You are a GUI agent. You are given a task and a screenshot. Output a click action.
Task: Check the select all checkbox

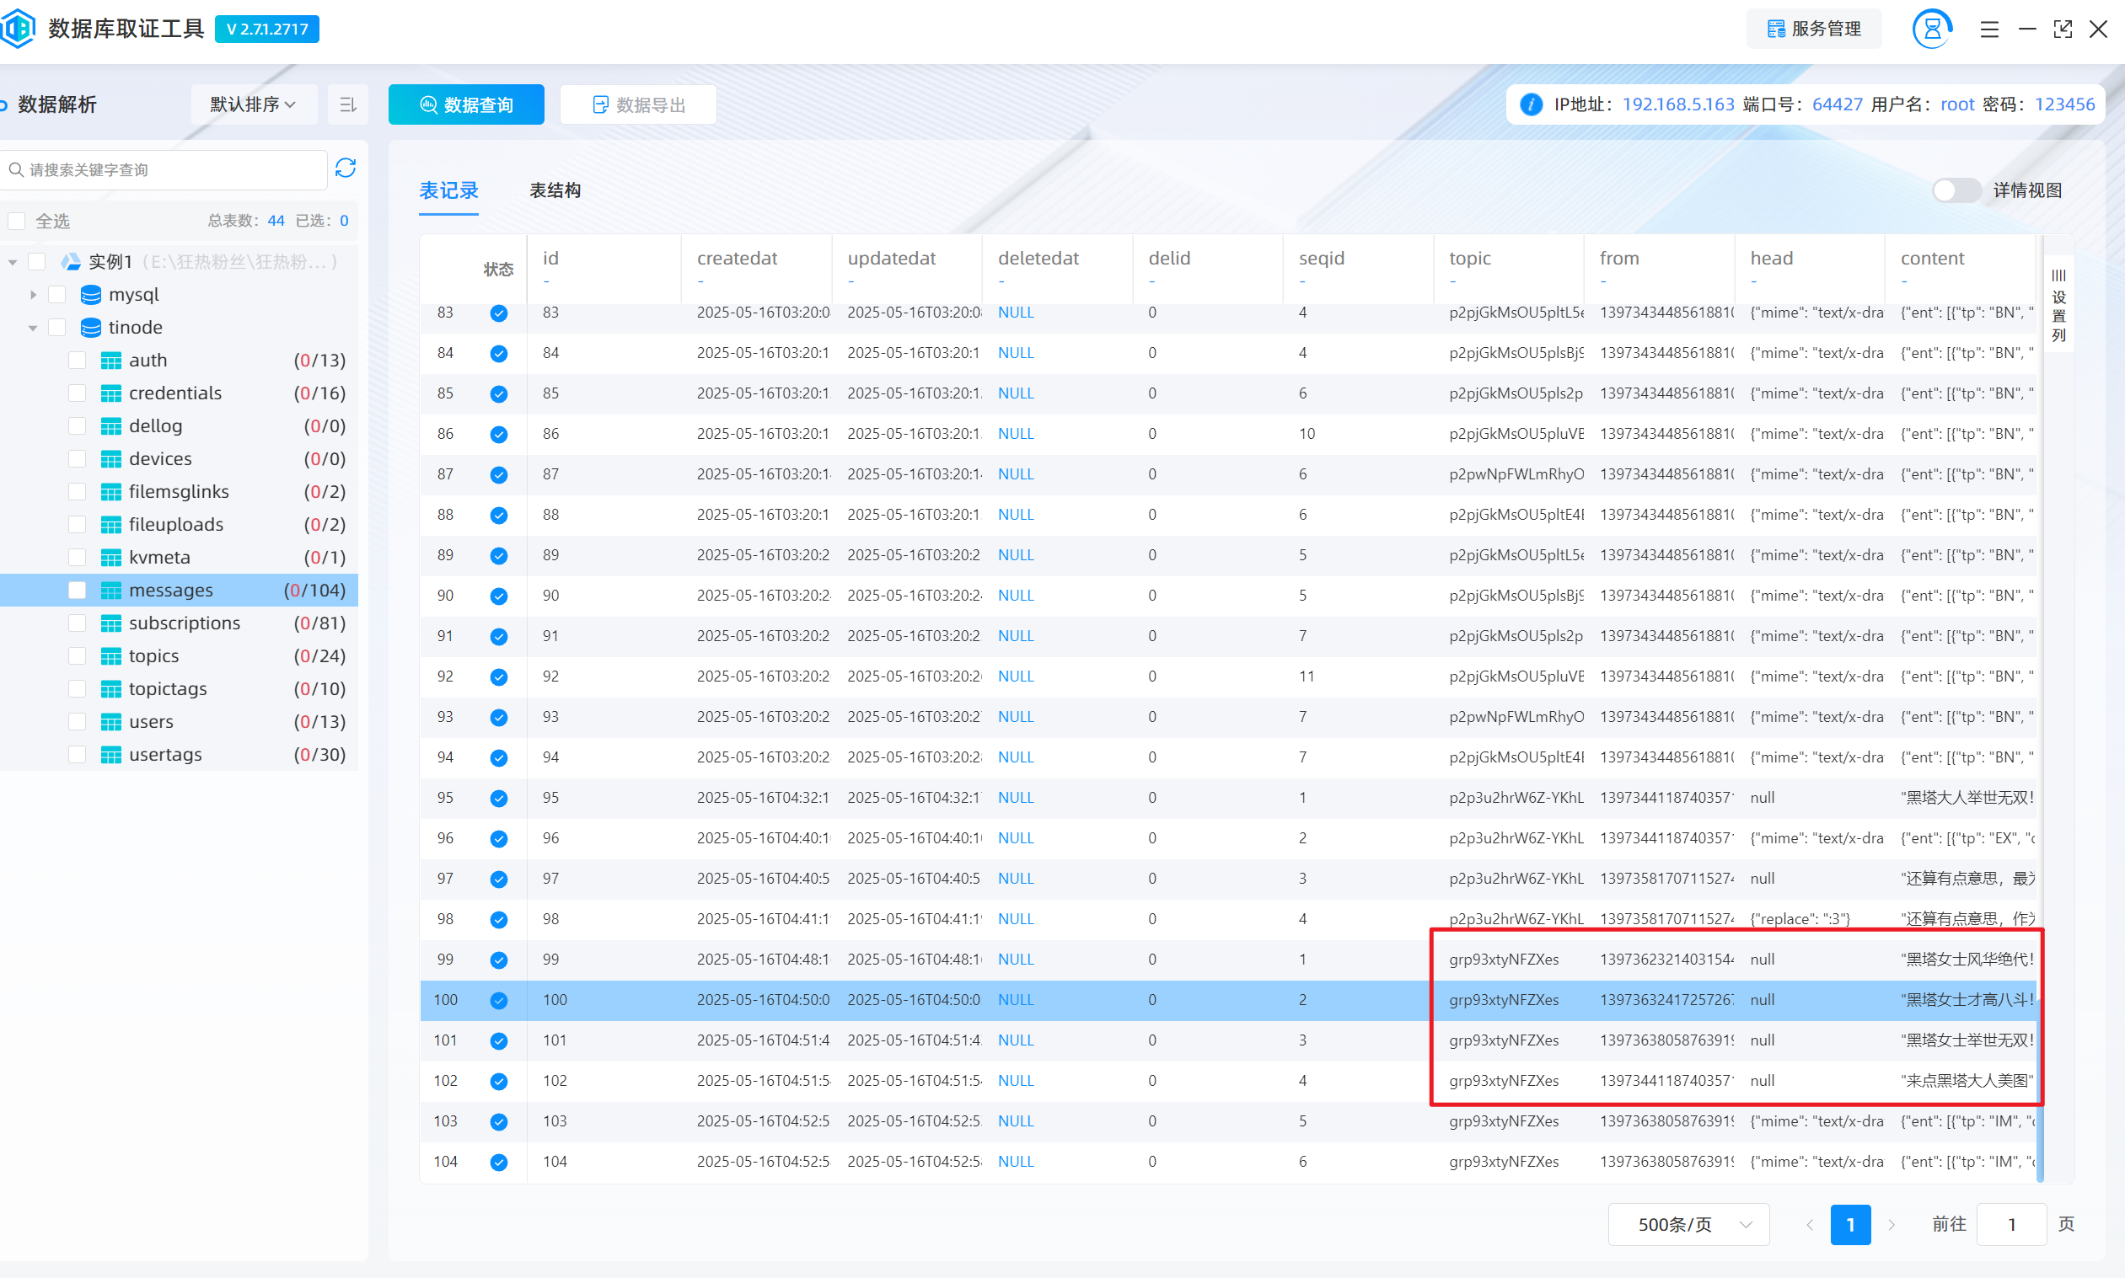(16, 222)
